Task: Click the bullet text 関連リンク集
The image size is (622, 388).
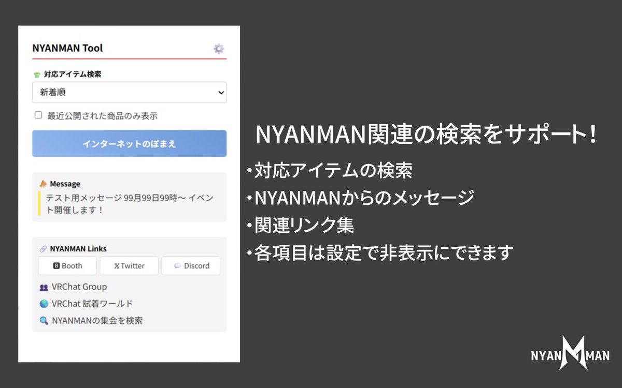Action: pyautogui.click(x=304, y=226)
